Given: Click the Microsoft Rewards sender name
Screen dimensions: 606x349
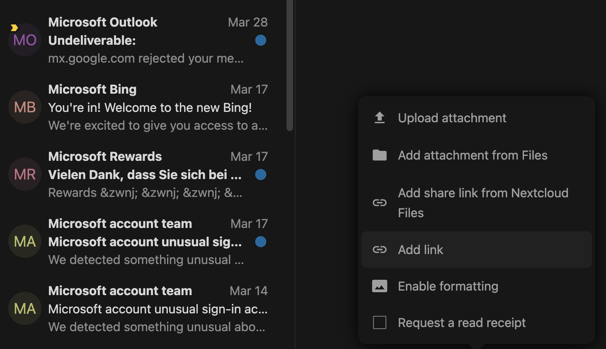Looking at the screenshot, I should 105,157.
